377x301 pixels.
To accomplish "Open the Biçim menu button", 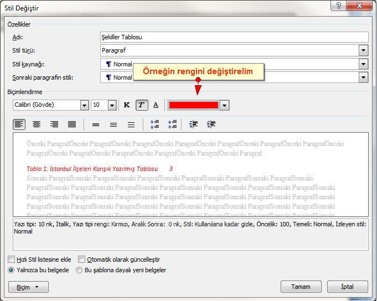I will [x=28, y=287].
